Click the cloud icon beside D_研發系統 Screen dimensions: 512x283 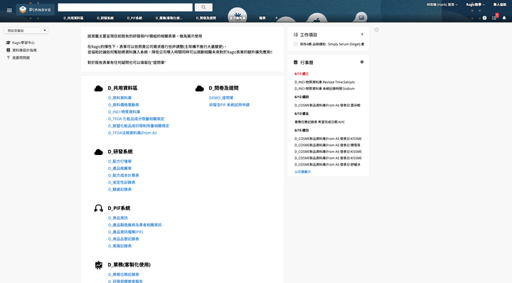[x=99, y=152]
